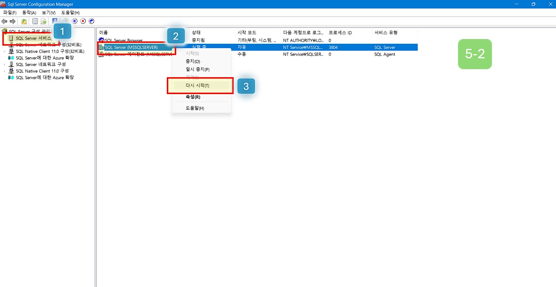This screenshot has width=556, height=287.
Task: Click the process ID value 3804
Action: coord(333,47)
